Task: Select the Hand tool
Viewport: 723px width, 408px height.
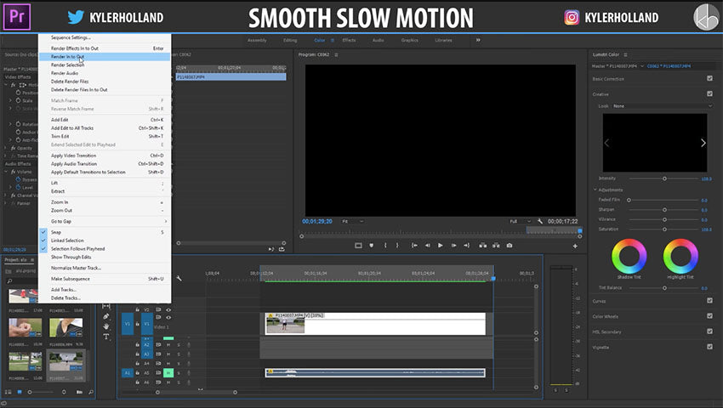Action: [106, 326]
